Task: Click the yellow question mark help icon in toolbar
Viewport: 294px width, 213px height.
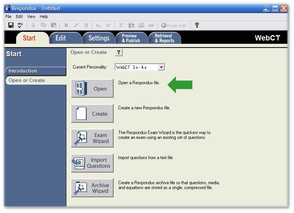Action: (197, 25)
